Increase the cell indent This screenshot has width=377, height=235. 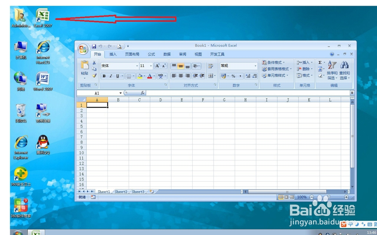(202, 76)
